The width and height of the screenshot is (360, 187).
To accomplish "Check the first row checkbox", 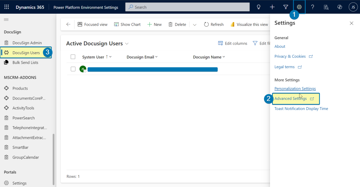I will pyautogui.click(x=73, y=69).
